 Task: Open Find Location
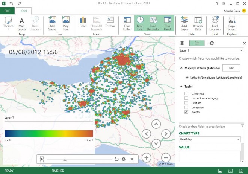(x=215, y=23)
